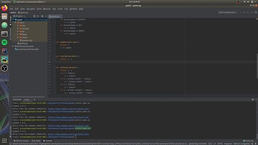The image size is (258, 145).
Task: Open PyCharm Community Edition app menu
Action: click(29, 2)
